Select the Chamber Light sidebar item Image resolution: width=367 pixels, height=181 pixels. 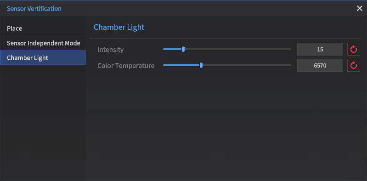click(43, 57)
